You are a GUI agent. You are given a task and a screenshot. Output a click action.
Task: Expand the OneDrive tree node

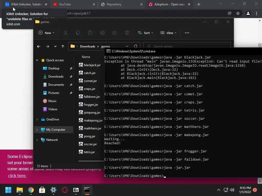[37, 119]
